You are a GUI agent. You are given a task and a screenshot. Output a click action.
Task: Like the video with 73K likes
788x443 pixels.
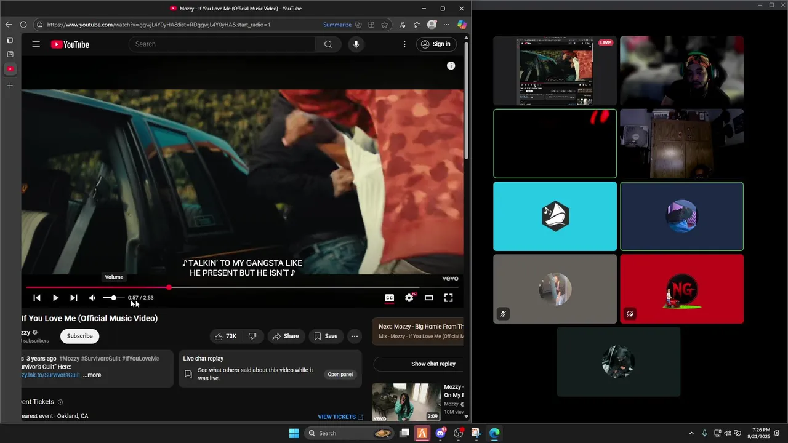[225, 336]
